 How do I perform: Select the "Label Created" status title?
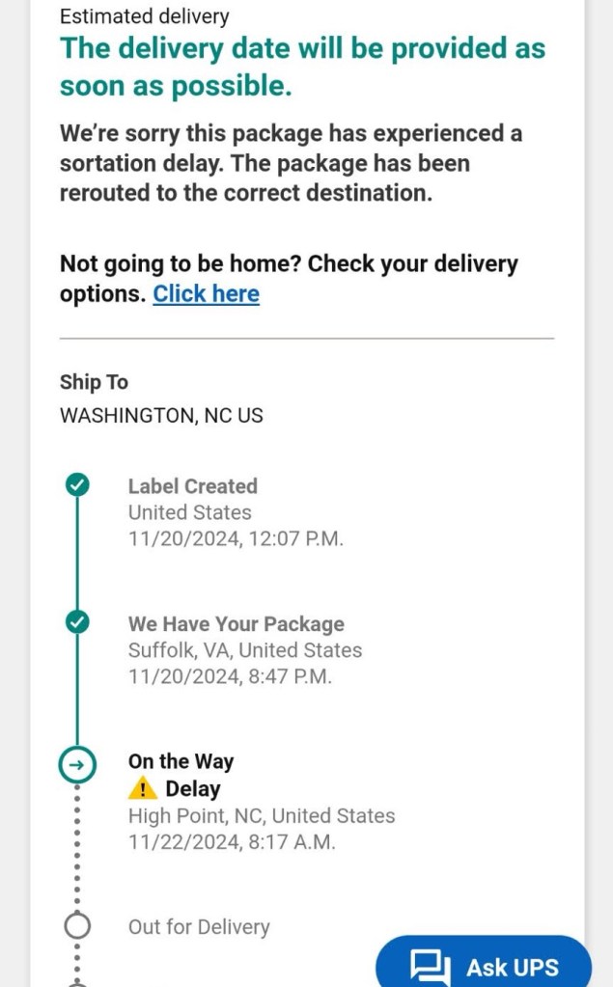(x=192, y=486)
